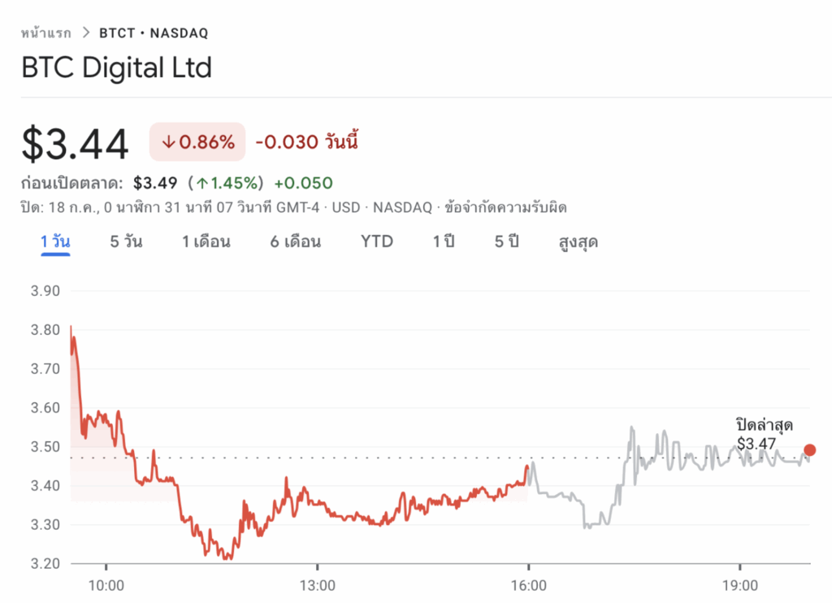
Task: Click the 16:00 time axis label
Action: point(528,586)
